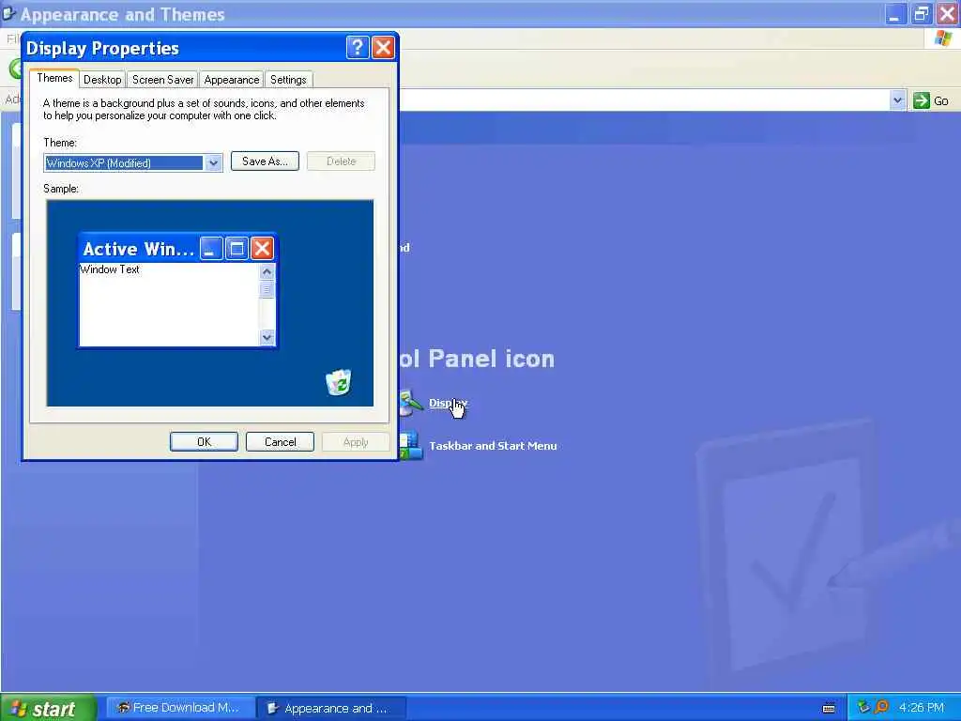961x721 pixels.
Task: Click the Display control panel icon
Action: coord(410,403)
